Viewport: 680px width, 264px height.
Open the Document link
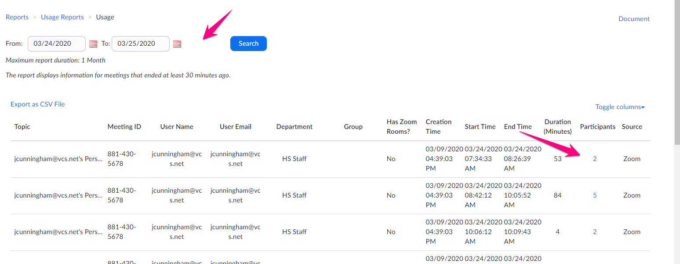tap(634, 18)
